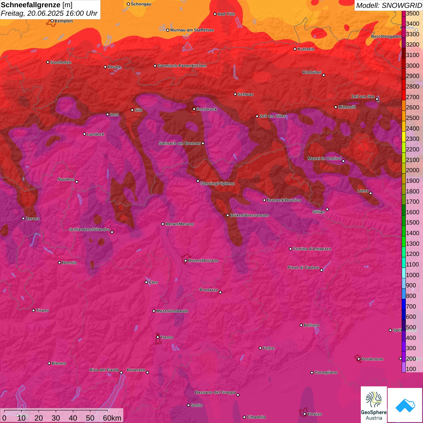Image resolution: width=423 pixels, height=423 pixels.
Task: Select the Zell am See marker dot
Action: [377, 99]
